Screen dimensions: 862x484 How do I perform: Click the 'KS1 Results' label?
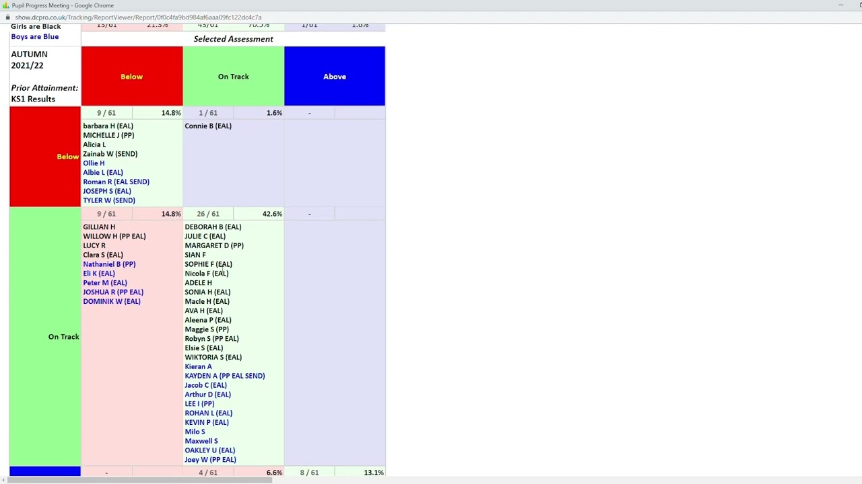click(x=33, y=99)
